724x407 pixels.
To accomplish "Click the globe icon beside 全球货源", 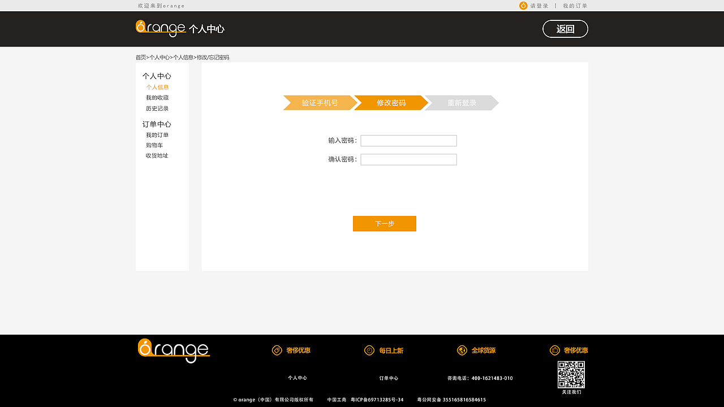I will point(462,350).
